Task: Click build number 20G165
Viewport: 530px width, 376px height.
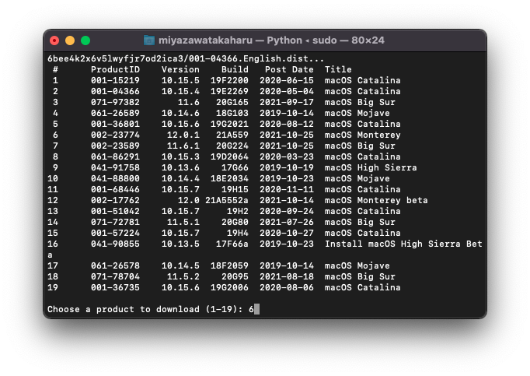Action: click(232, 102)
